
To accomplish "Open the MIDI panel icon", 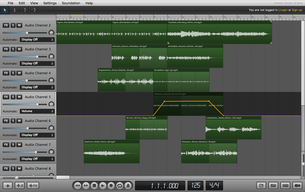I will [x=273, y=185].
